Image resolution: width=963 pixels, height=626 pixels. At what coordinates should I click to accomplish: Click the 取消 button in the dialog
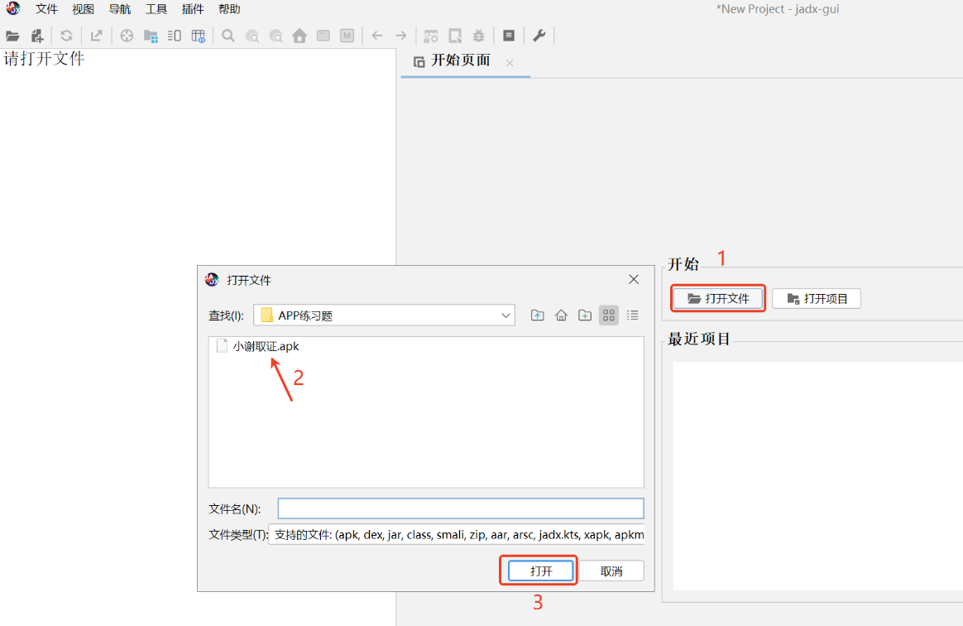pyautogui.click(x=611, y=571)
